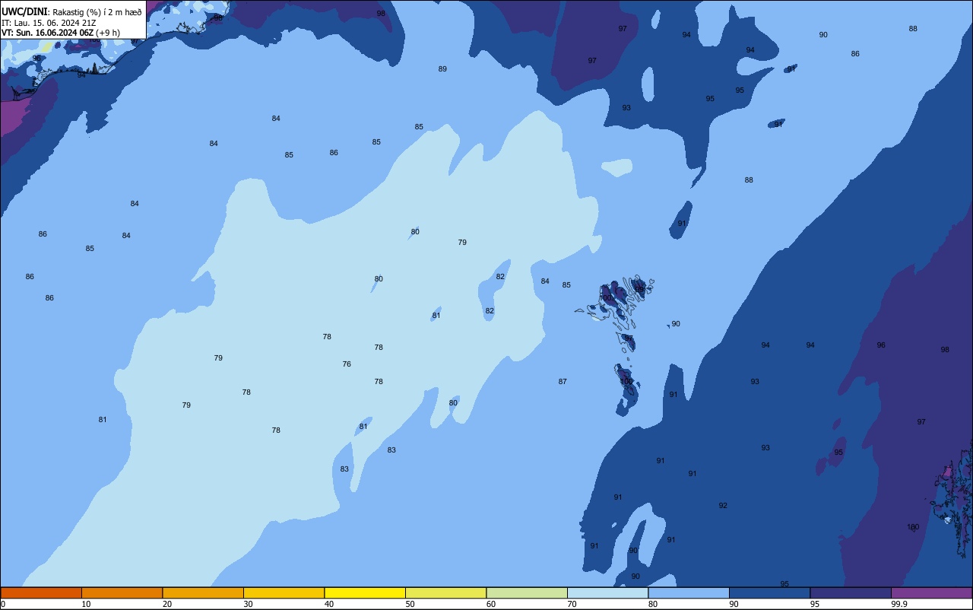Click the "99.9" legend scale label

[900, 604]
